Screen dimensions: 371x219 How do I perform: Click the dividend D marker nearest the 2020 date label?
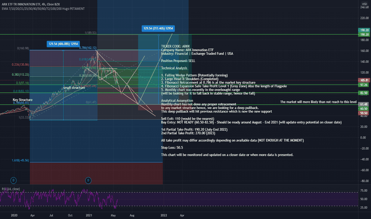14,180
